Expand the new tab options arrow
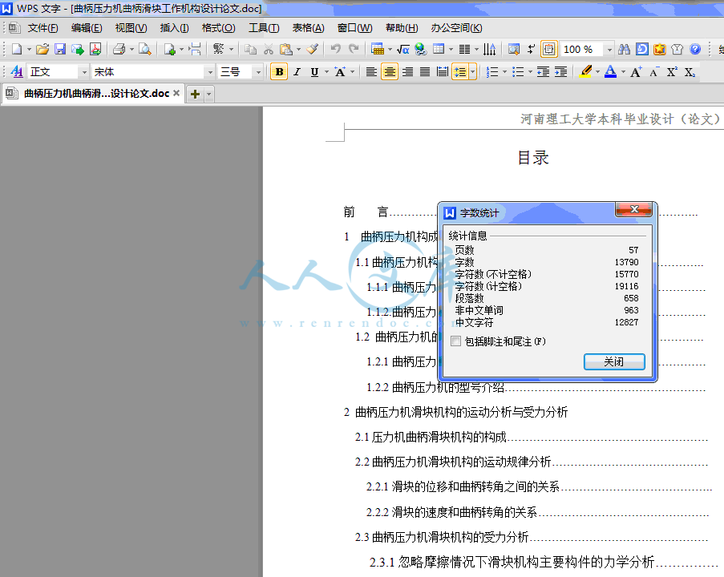724x577 pixels. pyautogui.click(x=208, y=95)
